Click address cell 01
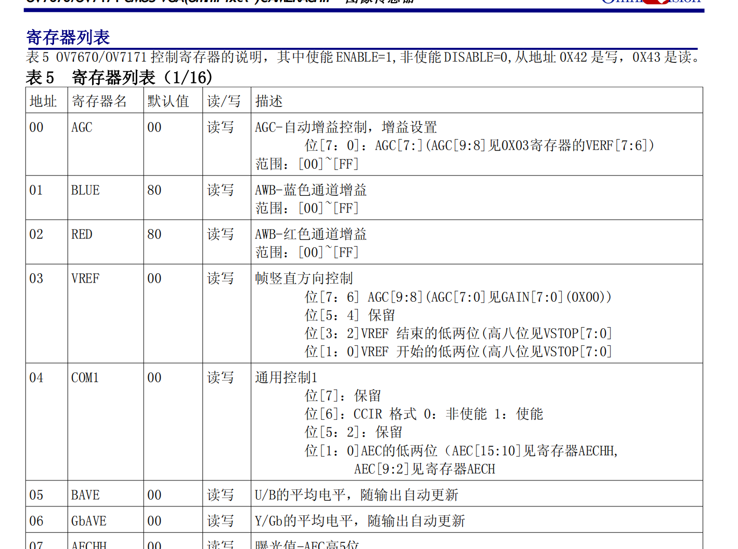 [x=36, y=190]
